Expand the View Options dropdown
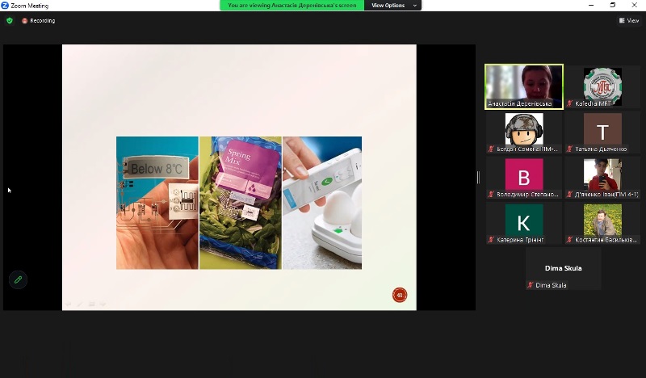 point(392,6)
